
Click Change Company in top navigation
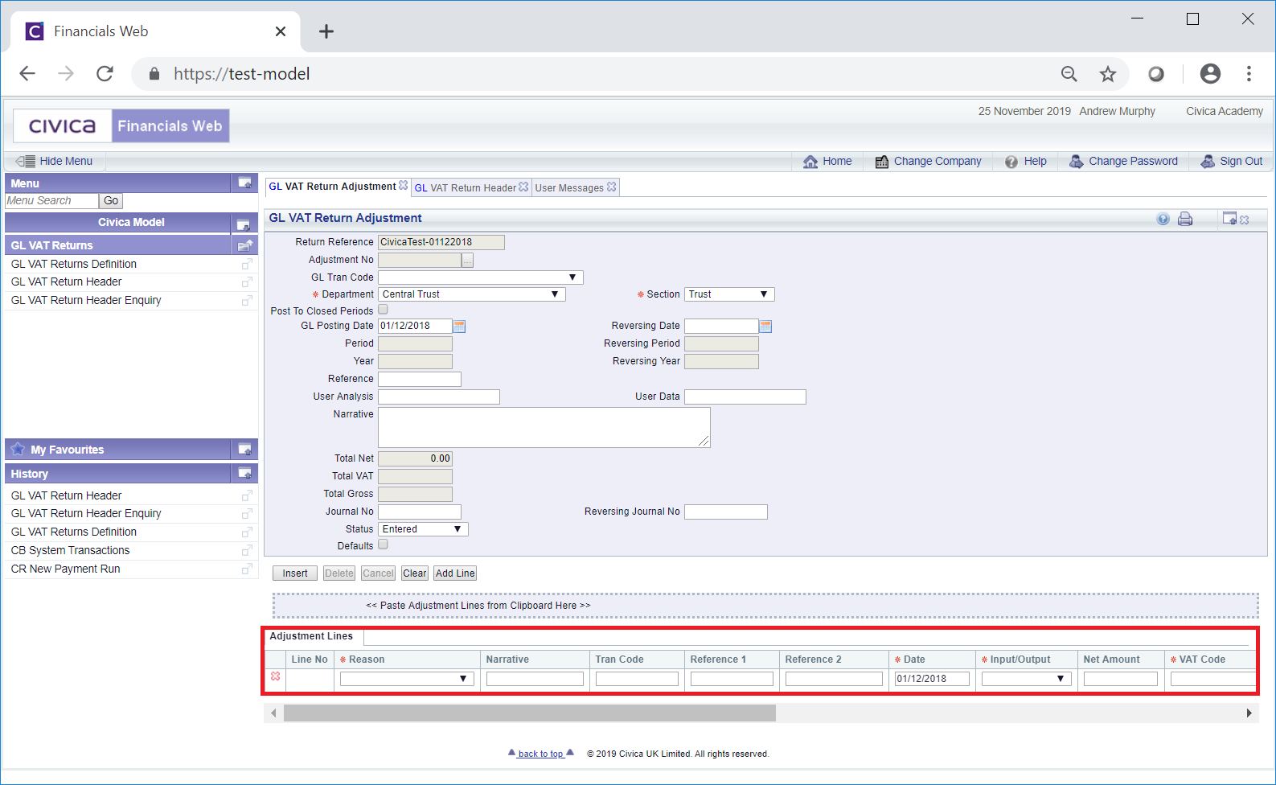pos(929,161)
